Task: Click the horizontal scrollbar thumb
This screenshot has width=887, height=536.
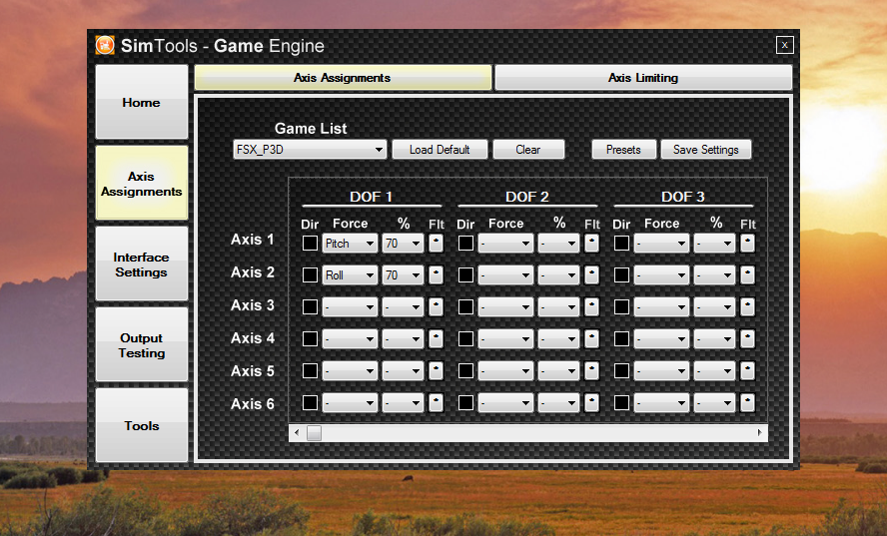Action: coord(314,433)
